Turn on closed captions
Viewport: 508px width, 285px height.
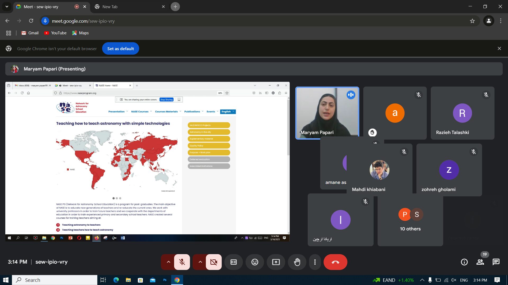pos(234,262)
